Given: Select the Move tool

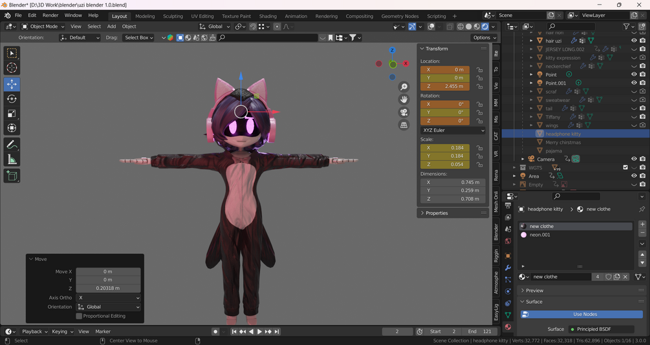Looking at the screenshot, I should pyautogui.click(x=12, y=84).
